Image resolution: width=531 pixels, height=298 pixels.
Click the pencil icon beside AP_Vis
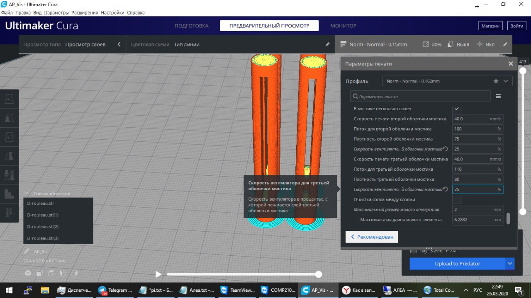(27, 251)
